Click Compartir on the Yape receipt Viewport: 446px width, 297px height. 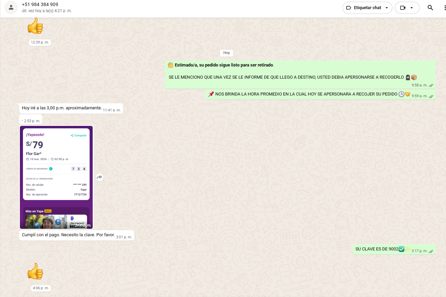tap(79, 136)
